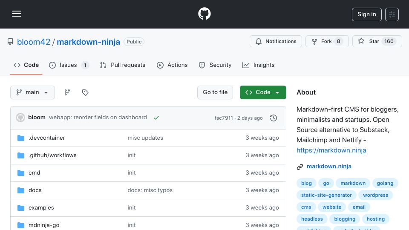
Task: Open commit history clock icon
Action: tap(274, 118)
